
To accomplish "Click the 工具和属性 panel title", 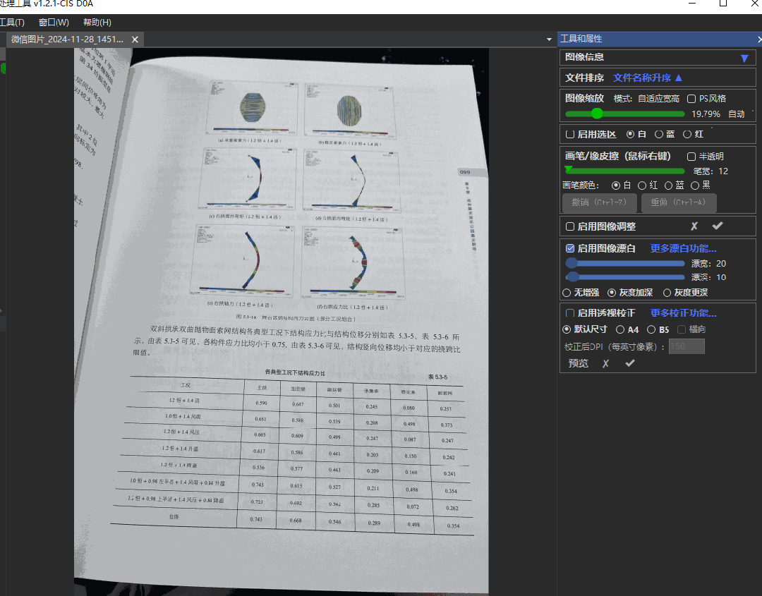I will coord(581,39).
